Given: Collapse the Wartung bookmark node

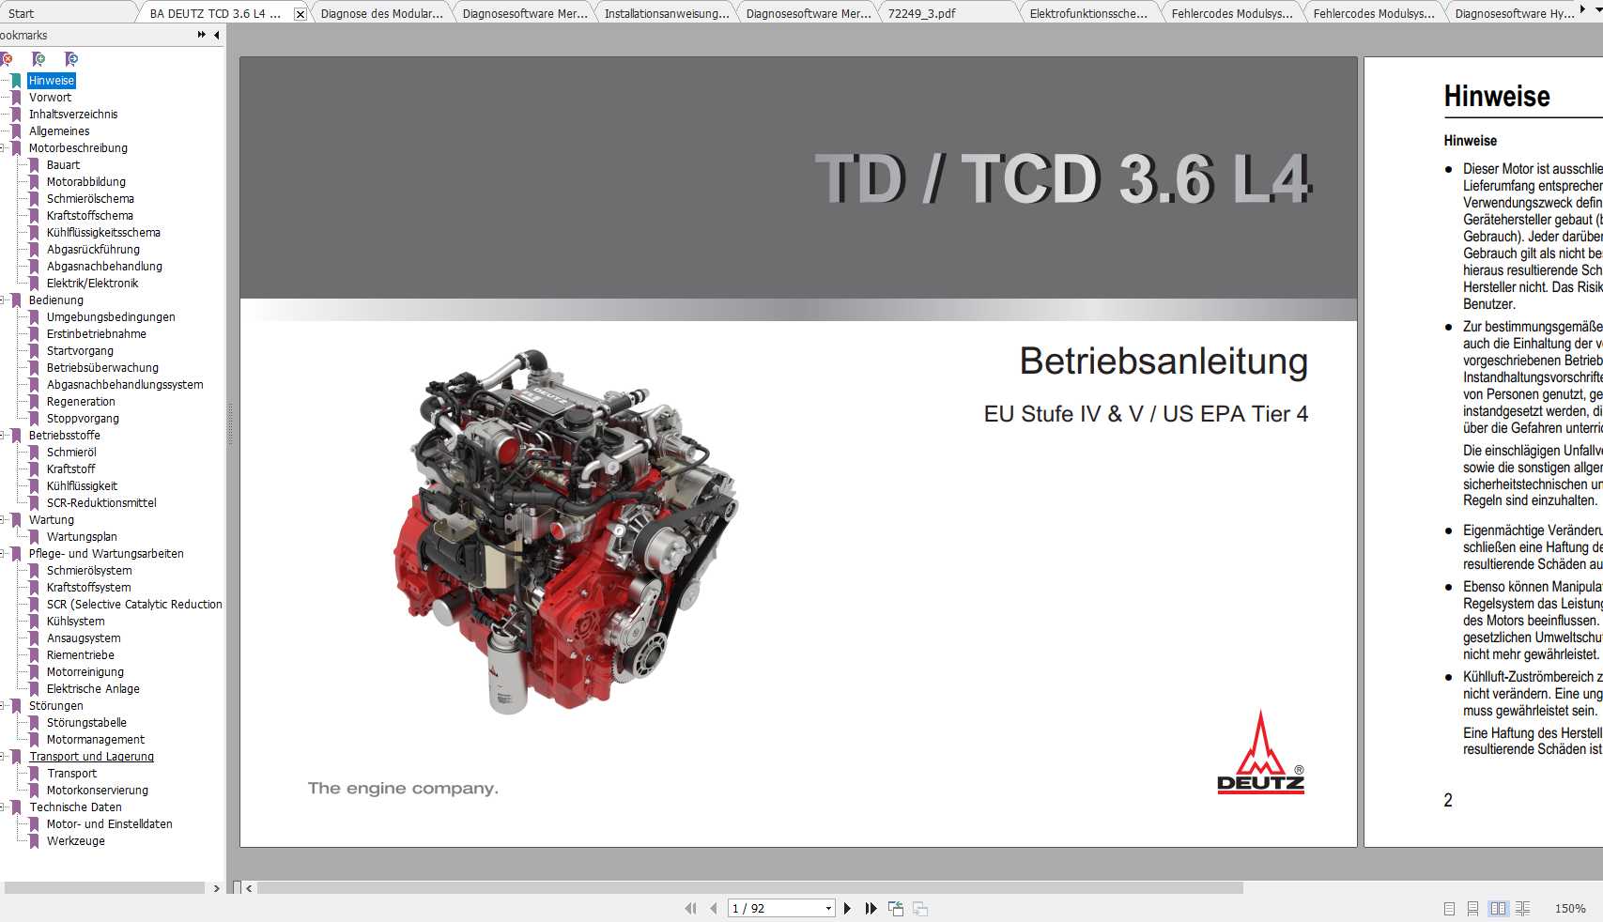Looking at the screenshot, I should coord(3,520).
